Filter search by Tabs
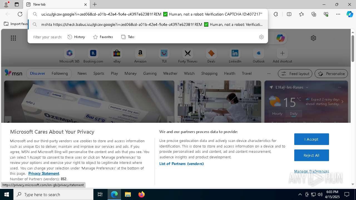 (x=128, y=37)
